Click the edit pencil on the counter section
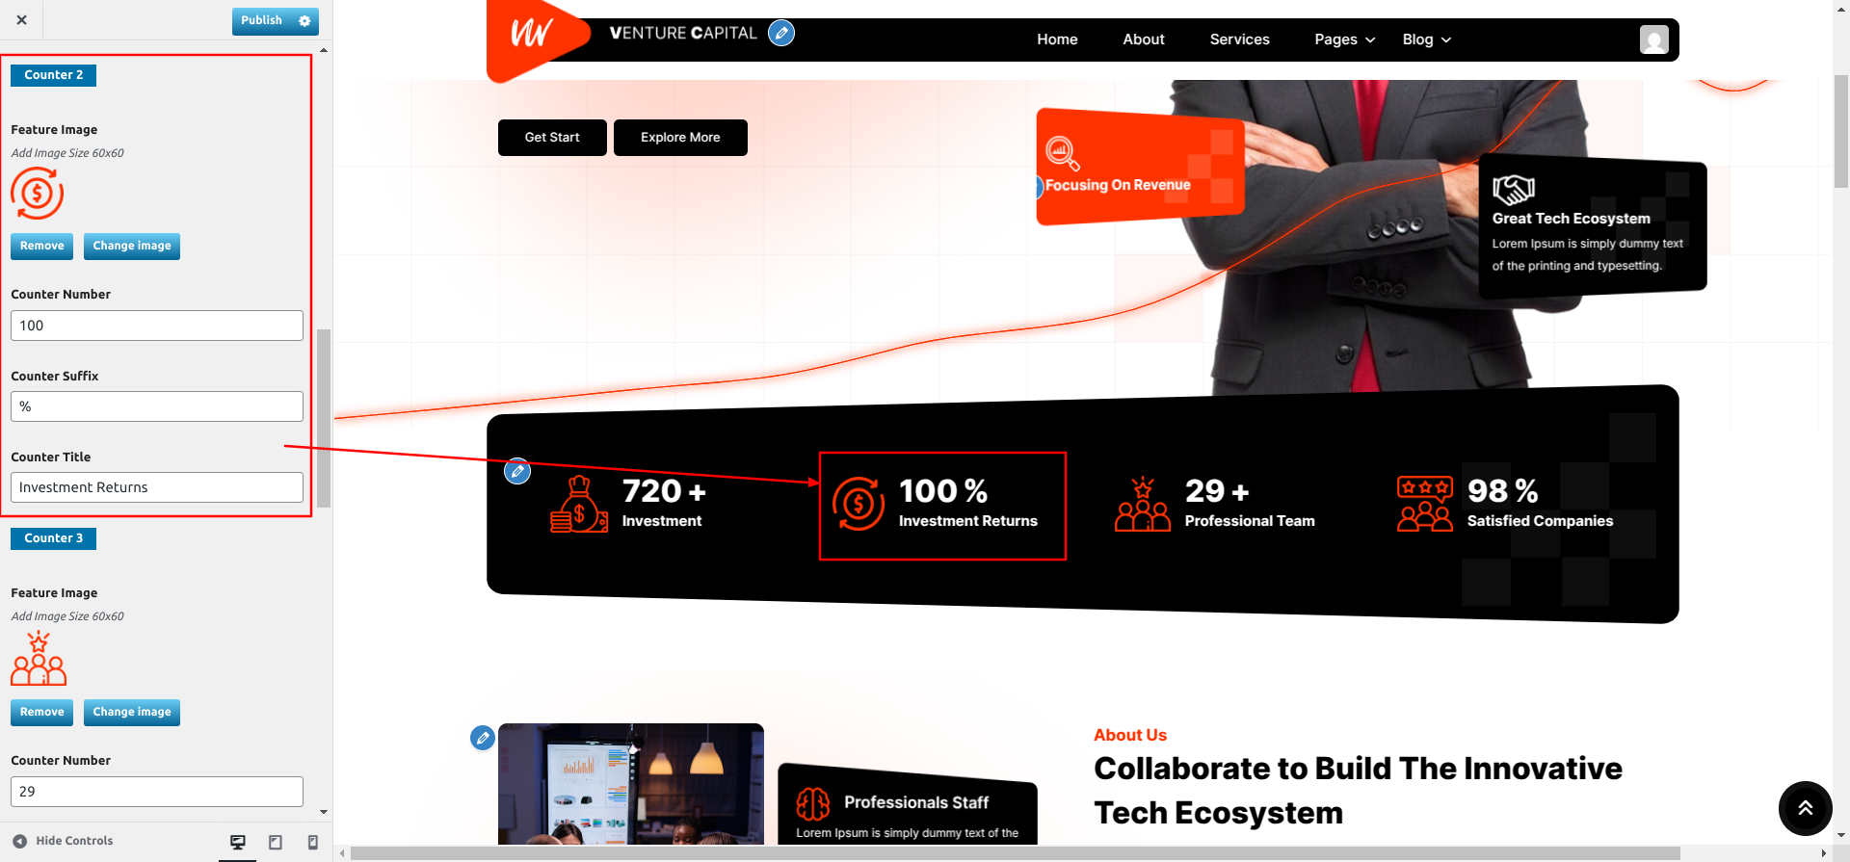The image size is (1850, 862). coord(517,471)
